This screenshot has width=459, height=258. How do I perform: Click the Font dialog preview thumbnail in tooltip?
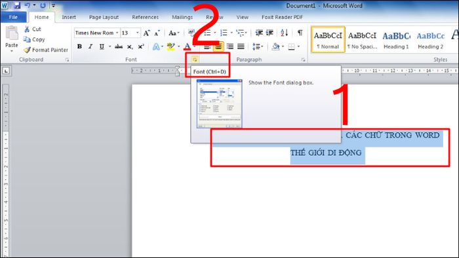coord(219,103)
